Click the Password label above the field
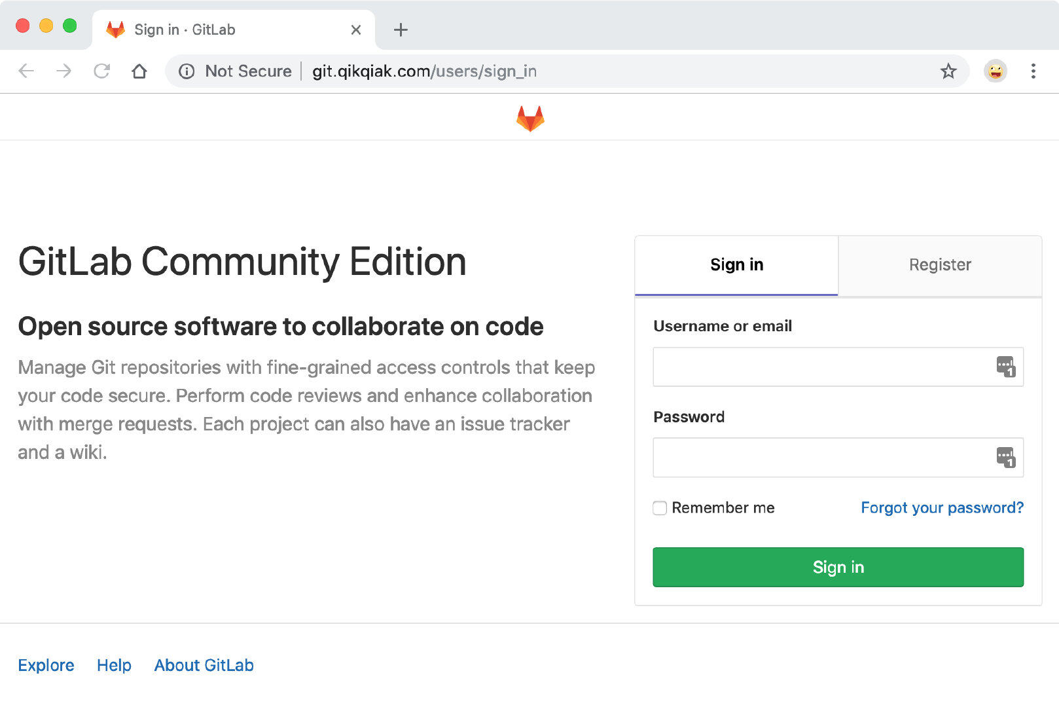1059x707 pixels. [689, 417]
